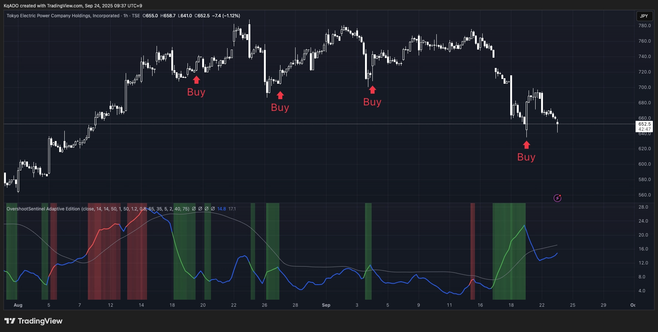Click the open value O655.0
This screenshot has width=658, height=332.
tap(150, 16)
